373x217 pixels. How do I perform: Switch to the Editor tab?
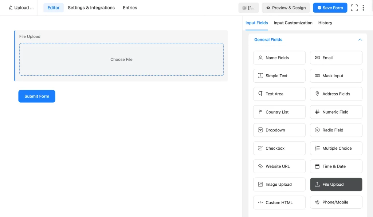54,8
